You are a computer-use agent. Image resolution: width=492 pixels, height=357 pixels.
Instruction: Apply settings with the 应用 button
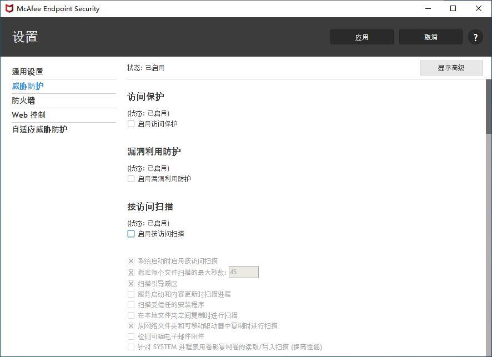click(362, 37)
